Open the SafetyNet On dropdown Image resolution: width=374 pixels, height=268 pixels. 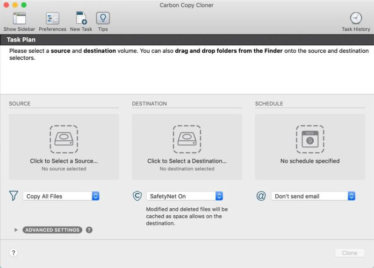coord(185,196)
